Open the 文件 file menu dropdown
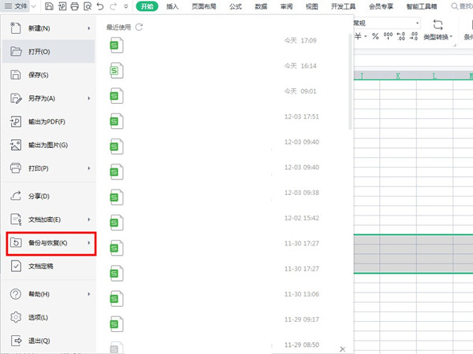The height and width of the screenshot is (354, 473). tap(19, 6)
